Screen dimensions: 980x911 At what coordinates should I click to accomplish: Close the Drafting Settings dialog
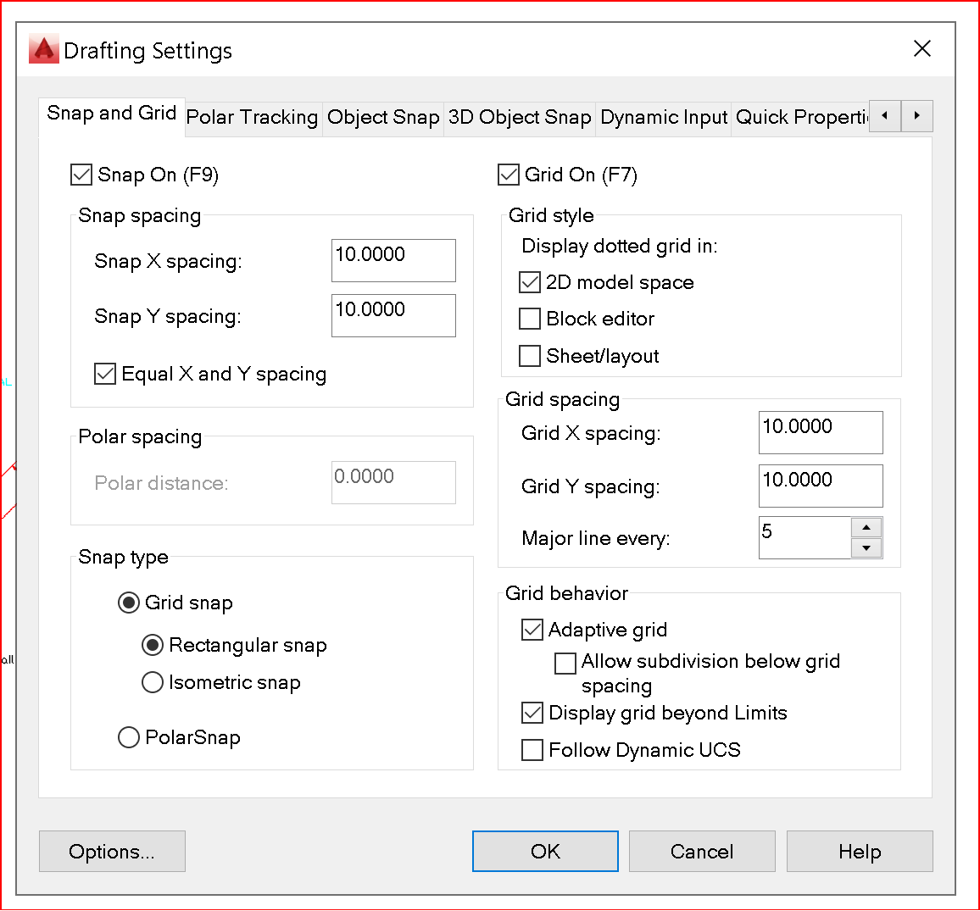[x=922, y=49]
